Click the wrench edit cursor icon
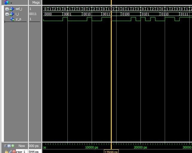The height and width of the screenshot is (153, 192). 10,151
